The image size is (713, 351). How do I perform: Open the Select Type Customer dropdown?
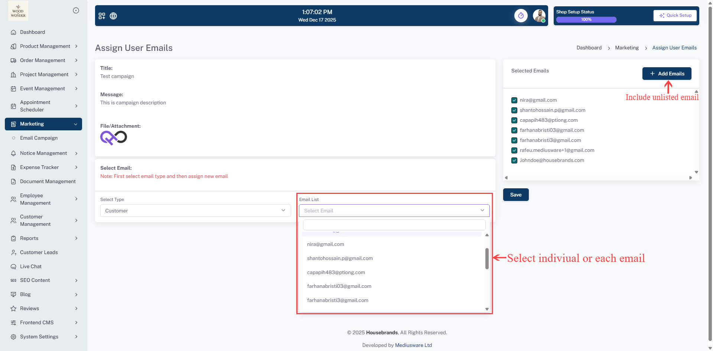[x=195, y=211]
